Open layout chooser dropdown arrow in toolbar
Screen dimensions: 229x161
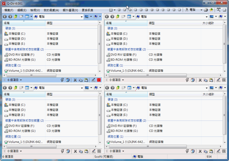click(x=114, y=10)
